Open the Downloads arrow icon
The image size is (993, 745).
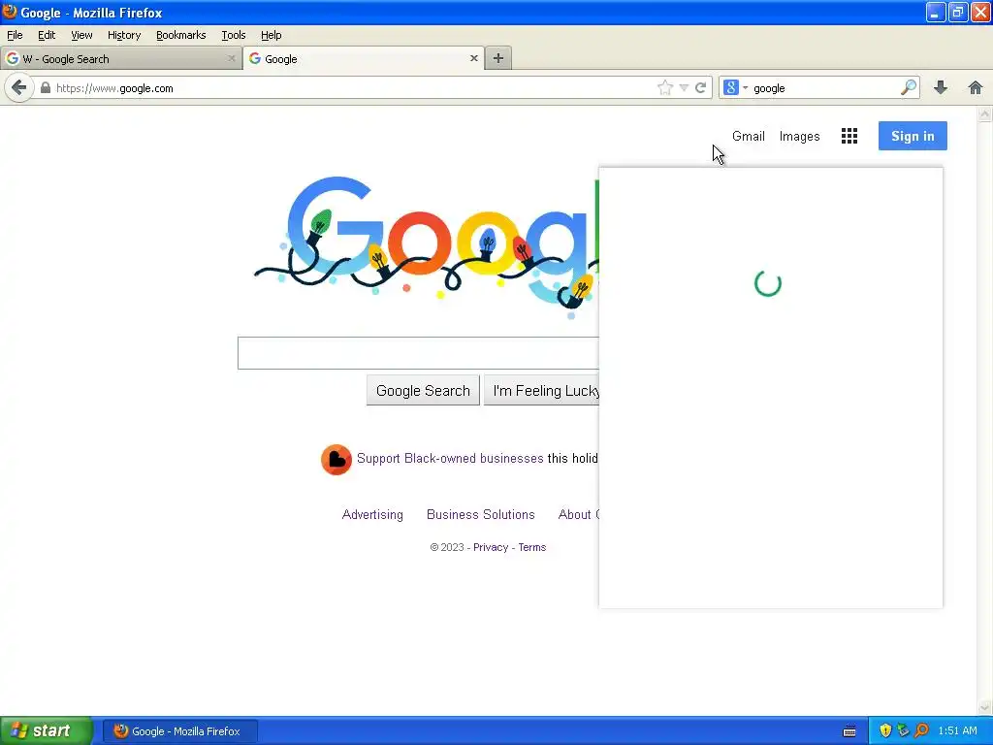point(941,87)
